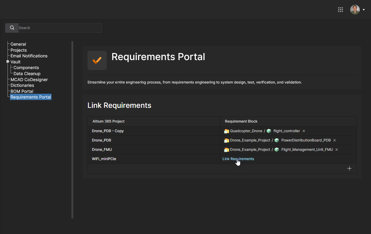371x234 pixels.
Task: Click the Link Requirements section heading
Action: (119, 105)
